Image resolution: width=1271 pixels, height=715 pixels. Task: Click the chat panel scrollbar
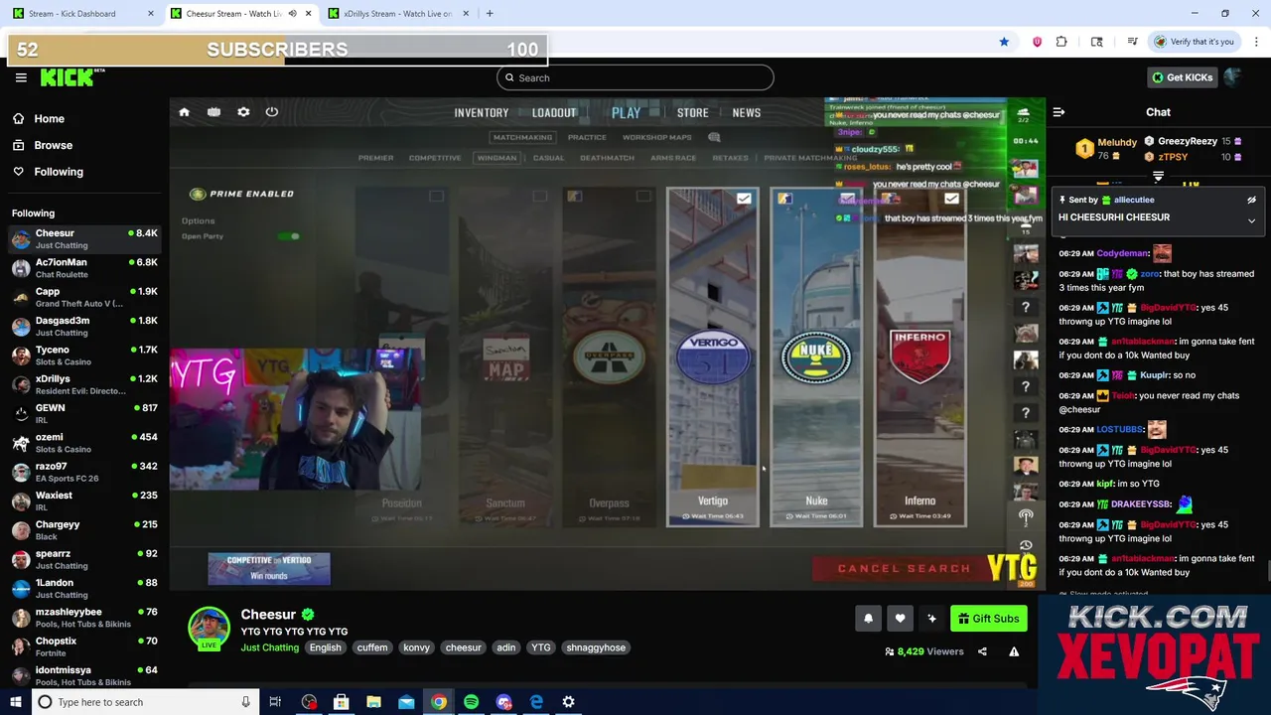1267,572
